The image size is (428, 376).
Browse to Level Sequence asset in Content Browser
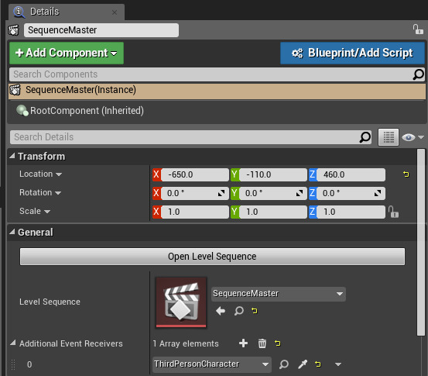[x=239, y=311]
